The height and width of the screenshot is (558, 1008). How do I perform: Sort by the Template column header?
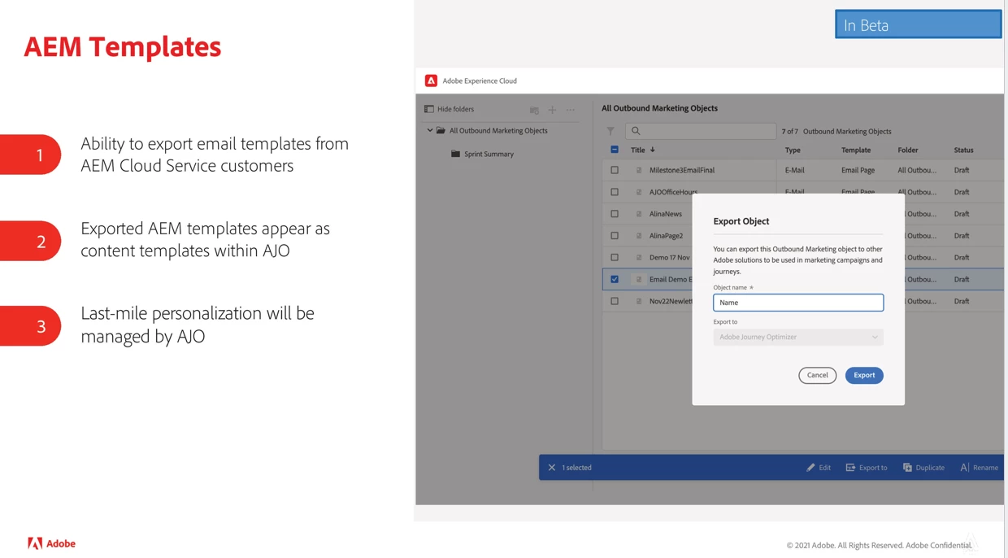[x=856, y=150]
